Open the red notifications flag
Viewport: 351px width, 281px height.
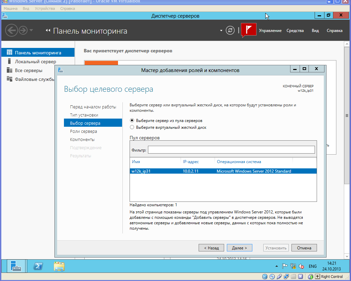coord(249,30)
